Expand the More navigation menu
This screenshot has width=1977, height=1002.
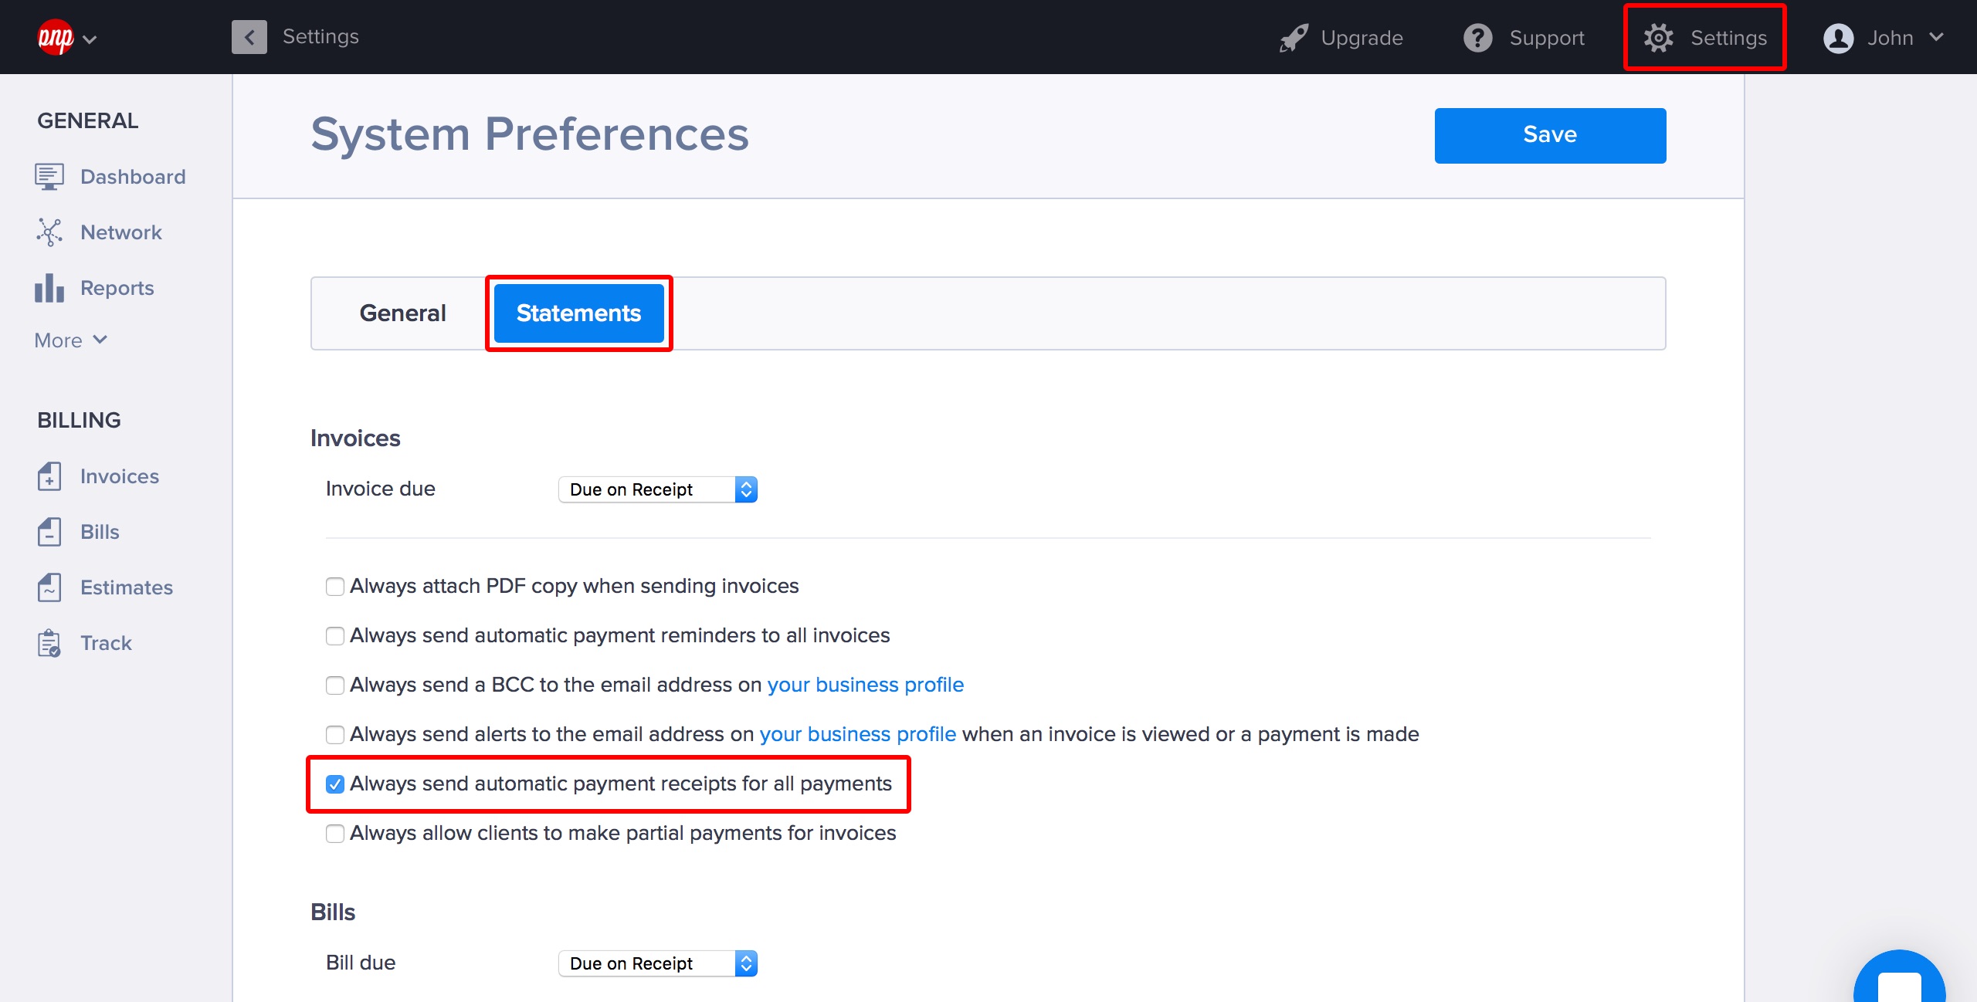[70, 340]
